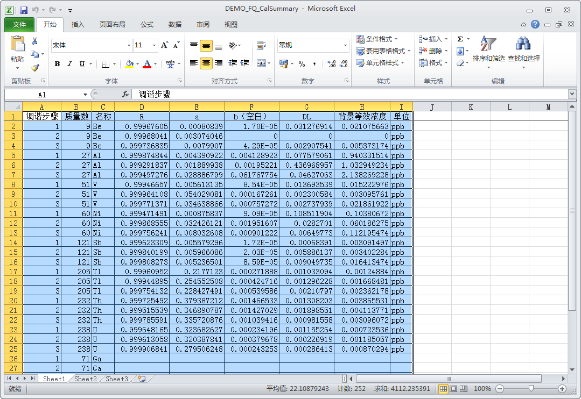Zoom in with the plus button

pos(562,389)
